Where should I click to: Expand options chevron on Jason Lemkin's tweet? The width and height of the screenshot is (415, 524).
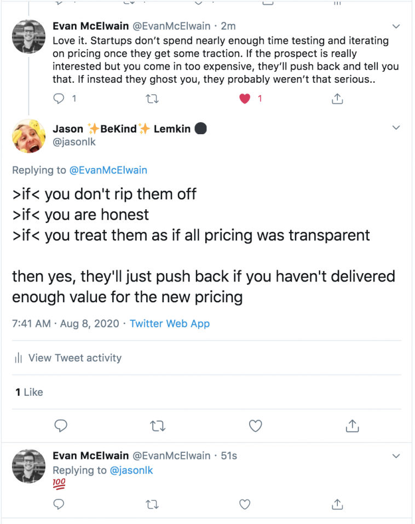tap(396, 128)
